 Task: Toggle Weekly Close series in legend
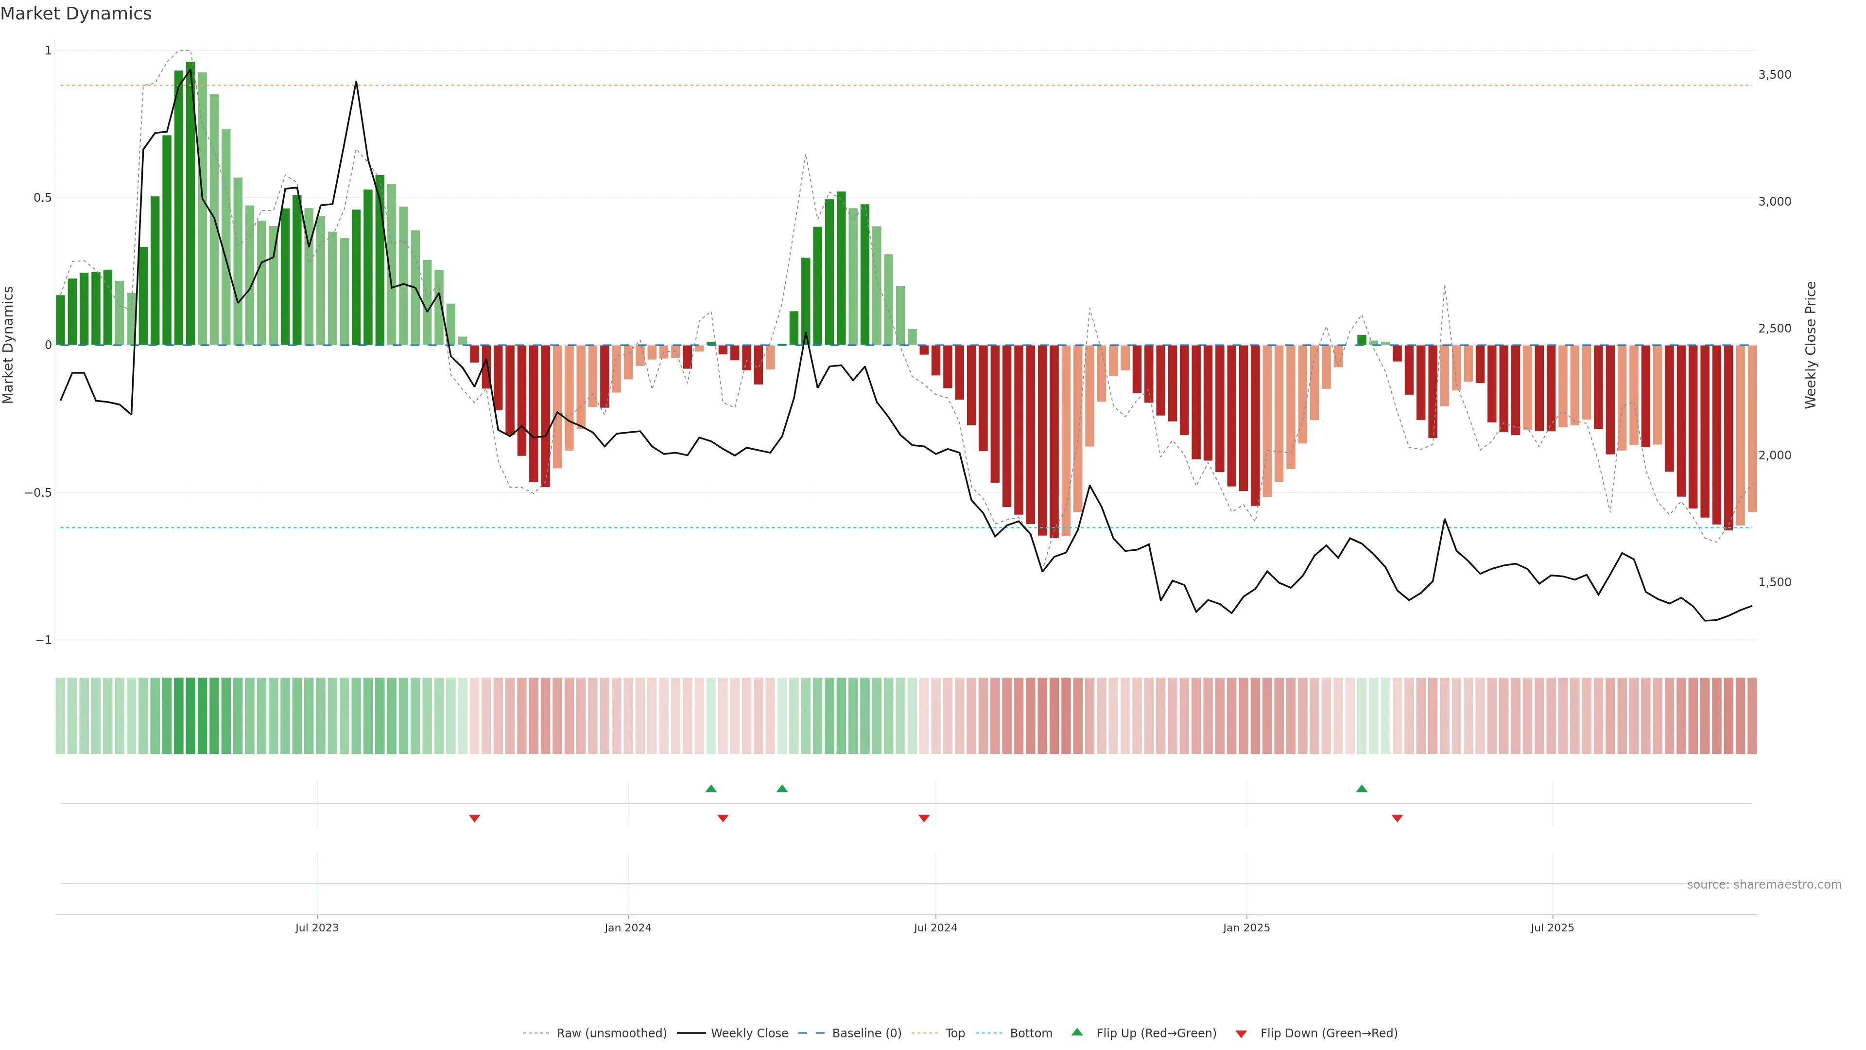coord(749,1033)
